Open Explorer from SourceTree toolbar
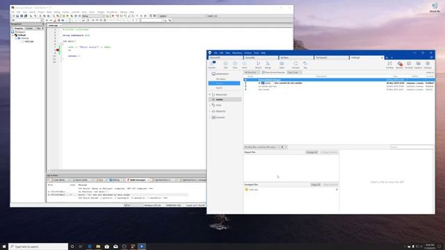This screenshot has height=250, width=445. click(x=419, y=64)
